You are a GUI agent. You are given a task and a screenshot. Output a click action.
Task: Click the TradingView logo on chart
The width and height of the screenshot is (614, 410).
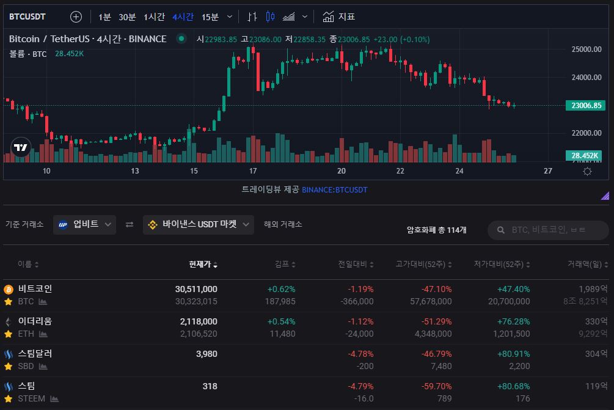[x=21, y=147]
